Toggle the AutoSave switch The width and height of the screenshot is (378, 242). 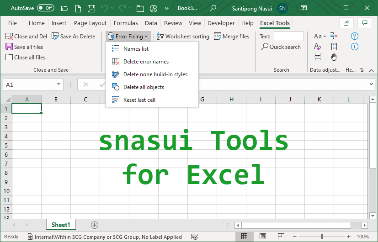tap(46, 8)
